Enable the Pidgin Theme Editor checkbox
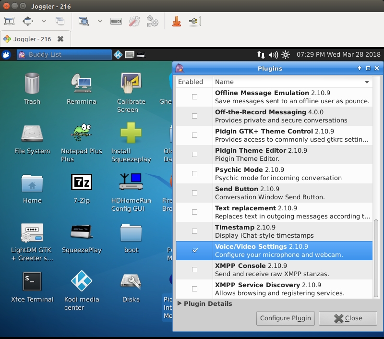This screenshot has height=339, width=384. (195, 154)
